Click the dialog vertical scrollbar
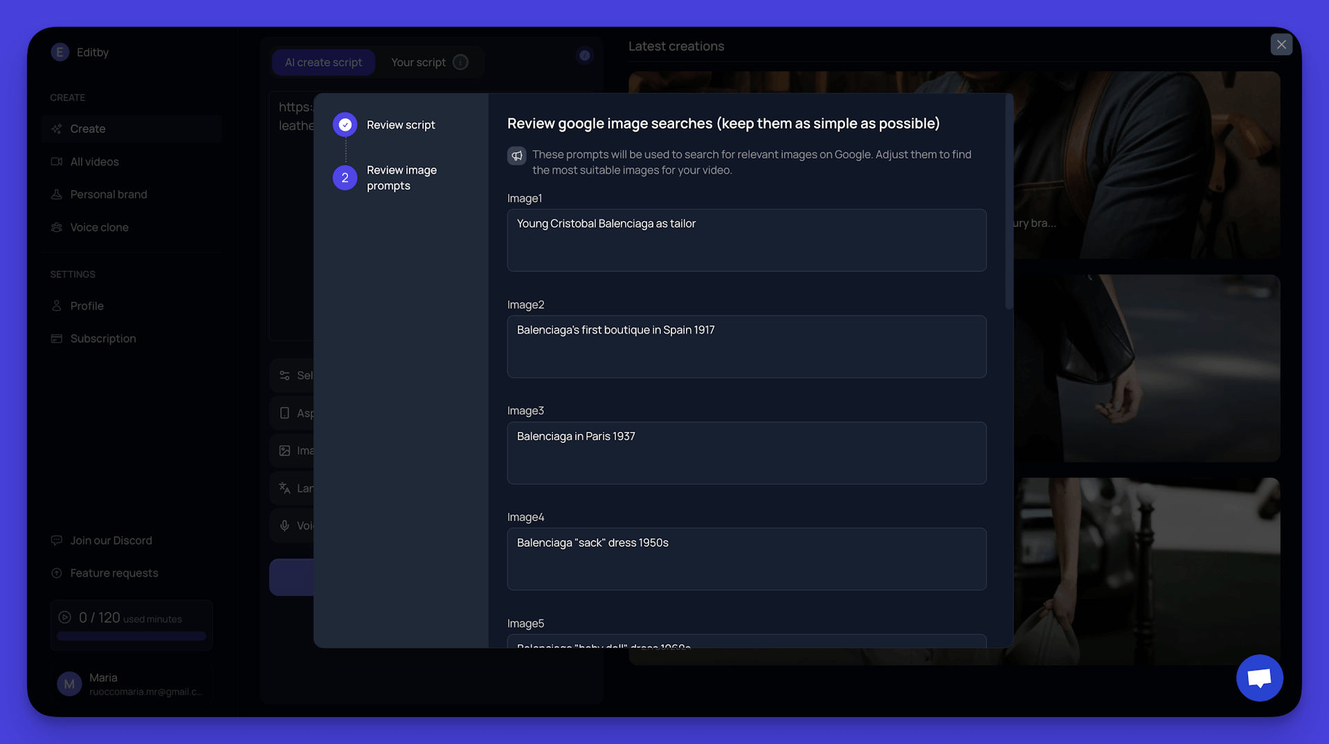Image resolution: width=1329 pixels, height=744 pixels. [1009, 203]
